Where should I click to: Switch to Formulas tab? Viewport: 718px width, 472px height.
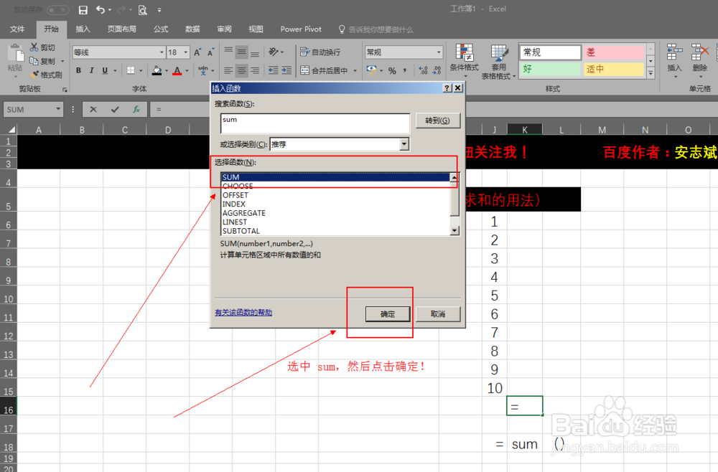[x=161, y=29]
